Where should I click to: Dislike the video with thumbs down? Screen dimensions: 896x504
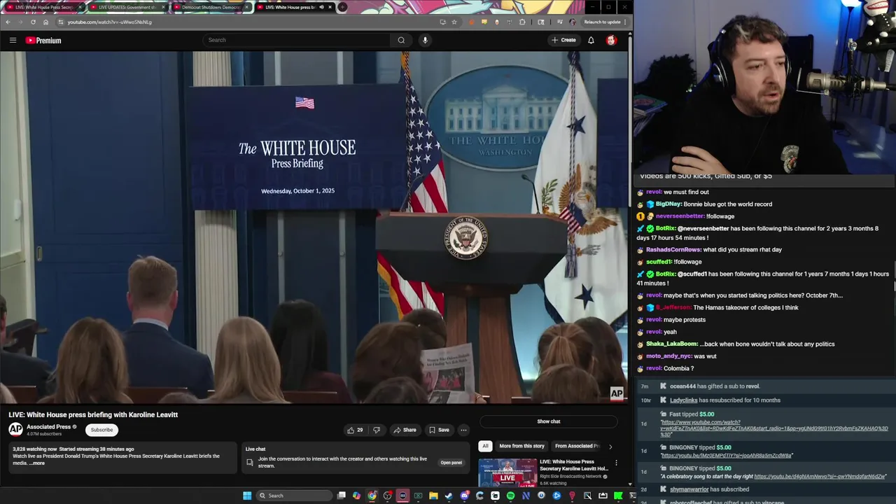point(377,430)
